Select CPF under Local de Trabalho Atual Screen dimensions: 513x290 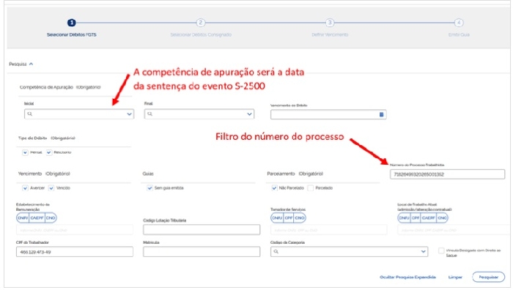point(416,218)
